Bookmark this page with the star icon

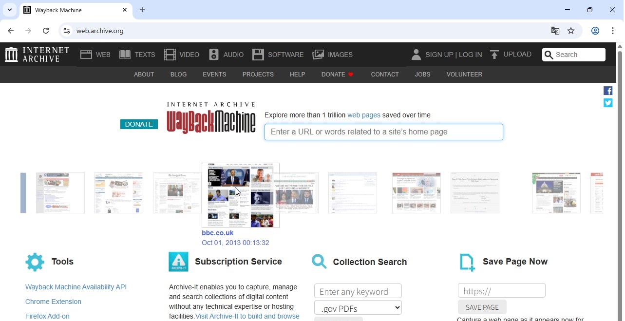pyautogui.click(x=571, y=31)
